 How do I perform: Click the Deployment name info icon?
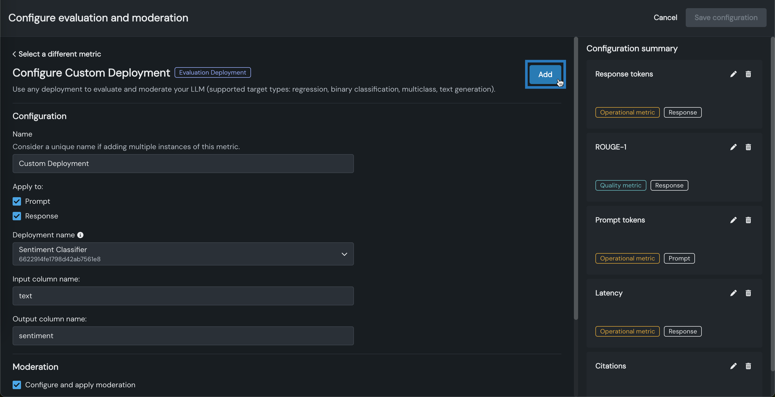80,235
